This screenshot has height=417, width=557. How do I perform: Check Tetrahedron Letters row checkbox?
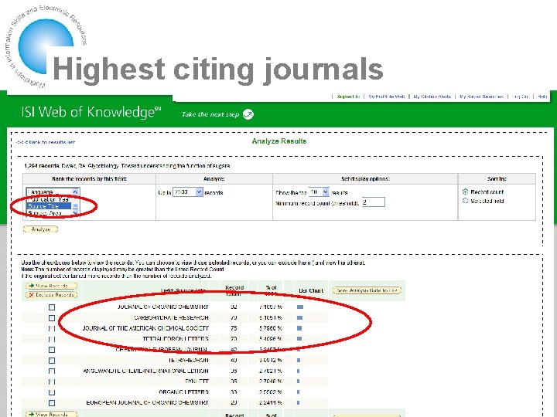pyautogui.click(x=52, y=339)
